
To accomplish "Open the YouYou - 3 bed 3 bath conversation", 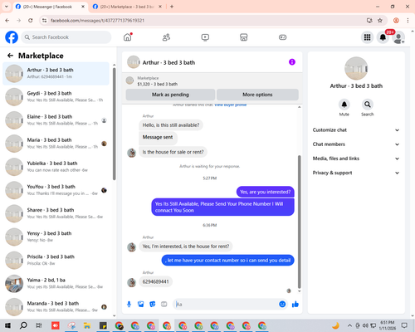I will (56, 190).
